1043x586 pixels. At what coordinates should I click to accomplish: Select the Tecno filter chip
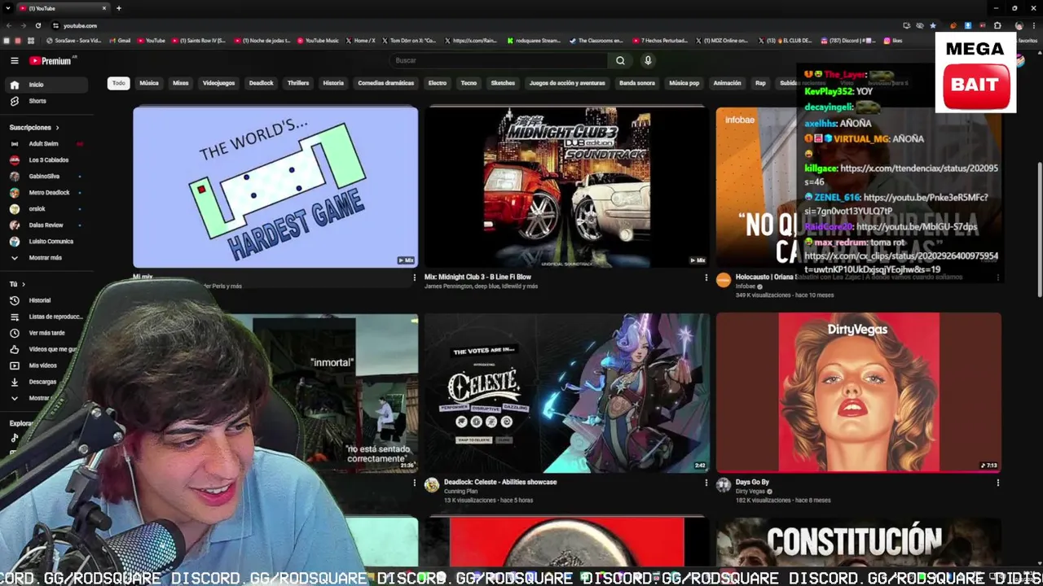469,83
